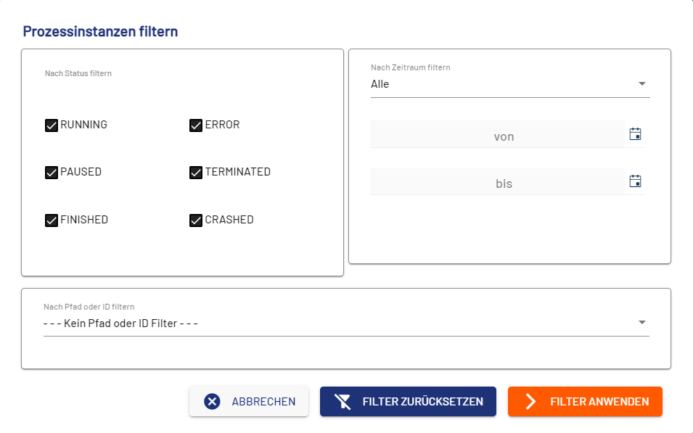The image size is (693, 433).
Task: Toggle the ERROR status checkbox
Action: (x=196, y=125)
